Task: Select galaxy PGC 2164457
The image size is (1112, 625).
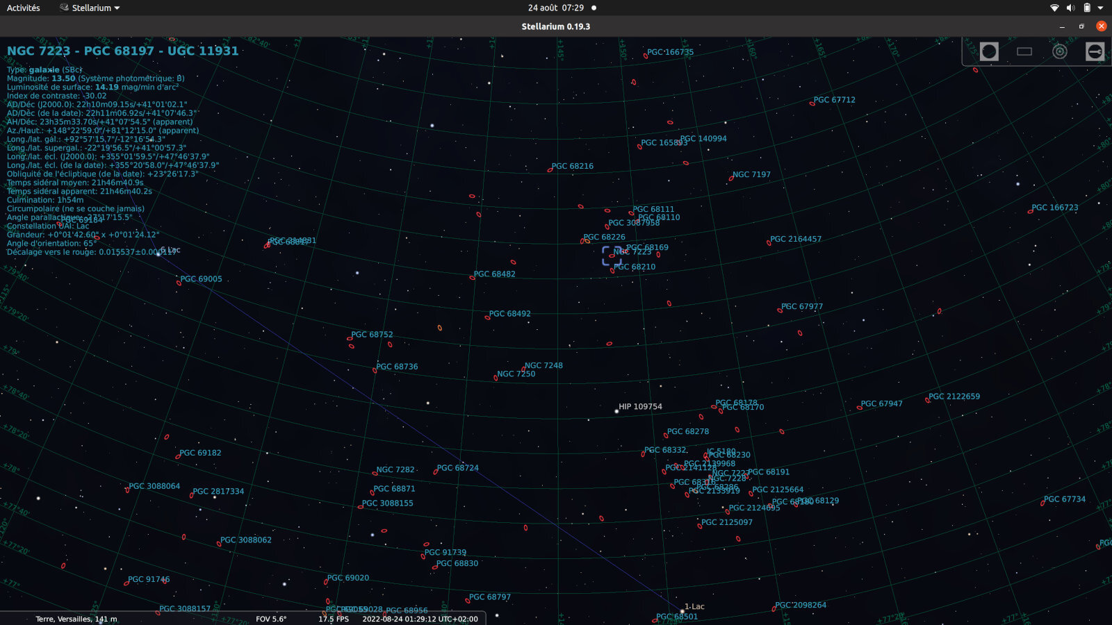Action: coord(796,239)
